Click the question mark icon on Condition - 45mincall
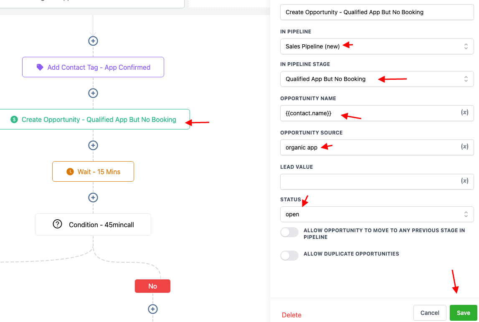This screenshot has width=479, height=322. [57, 224]
